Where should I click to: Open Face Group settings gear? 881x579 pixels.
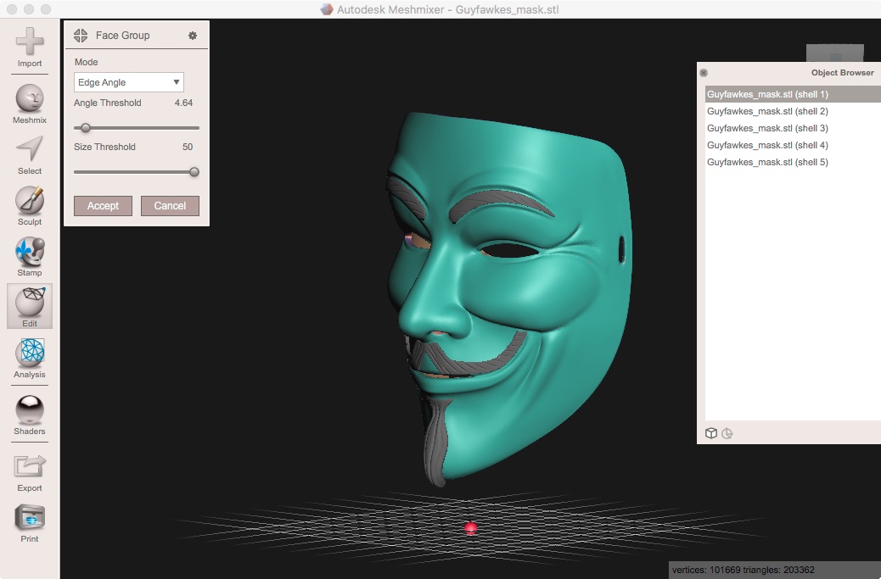point(192,36)
